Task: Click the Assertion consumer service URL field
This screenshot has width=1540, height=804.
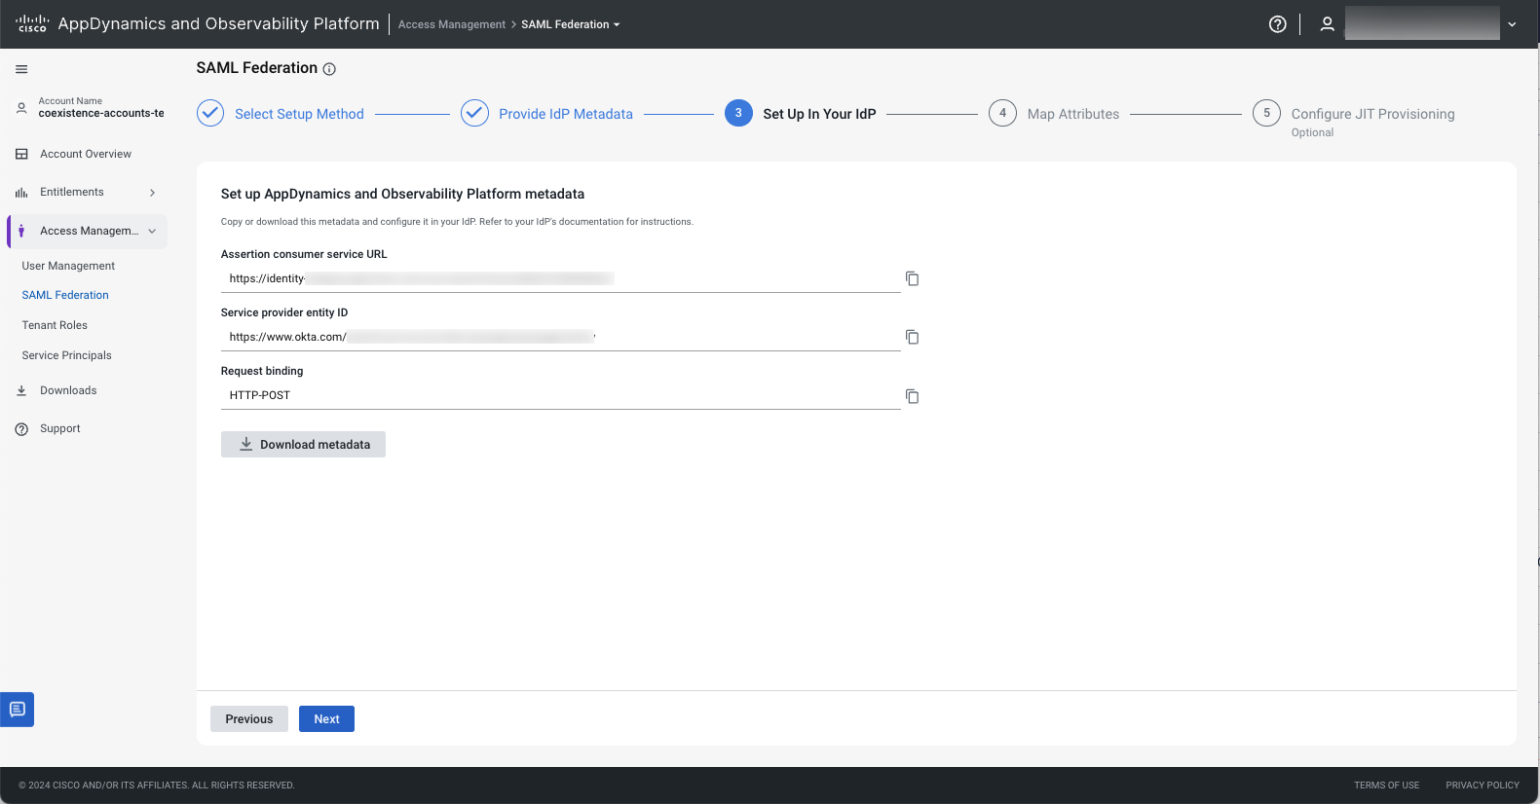Action: click(560, 278)
